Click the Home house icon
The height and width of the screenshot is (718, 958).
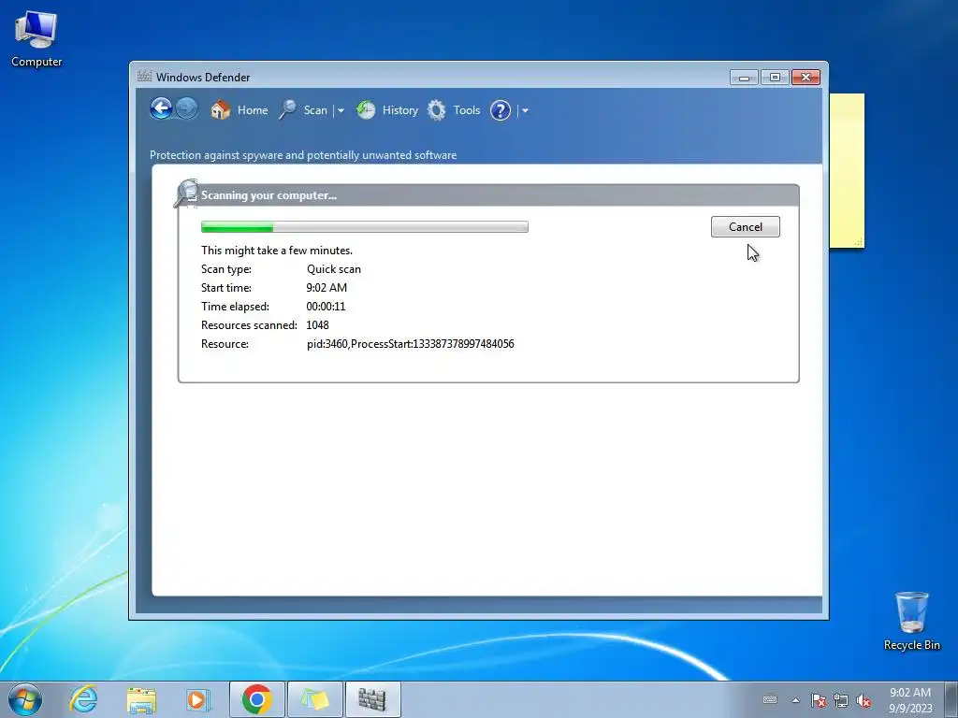(x=221, y=110)
